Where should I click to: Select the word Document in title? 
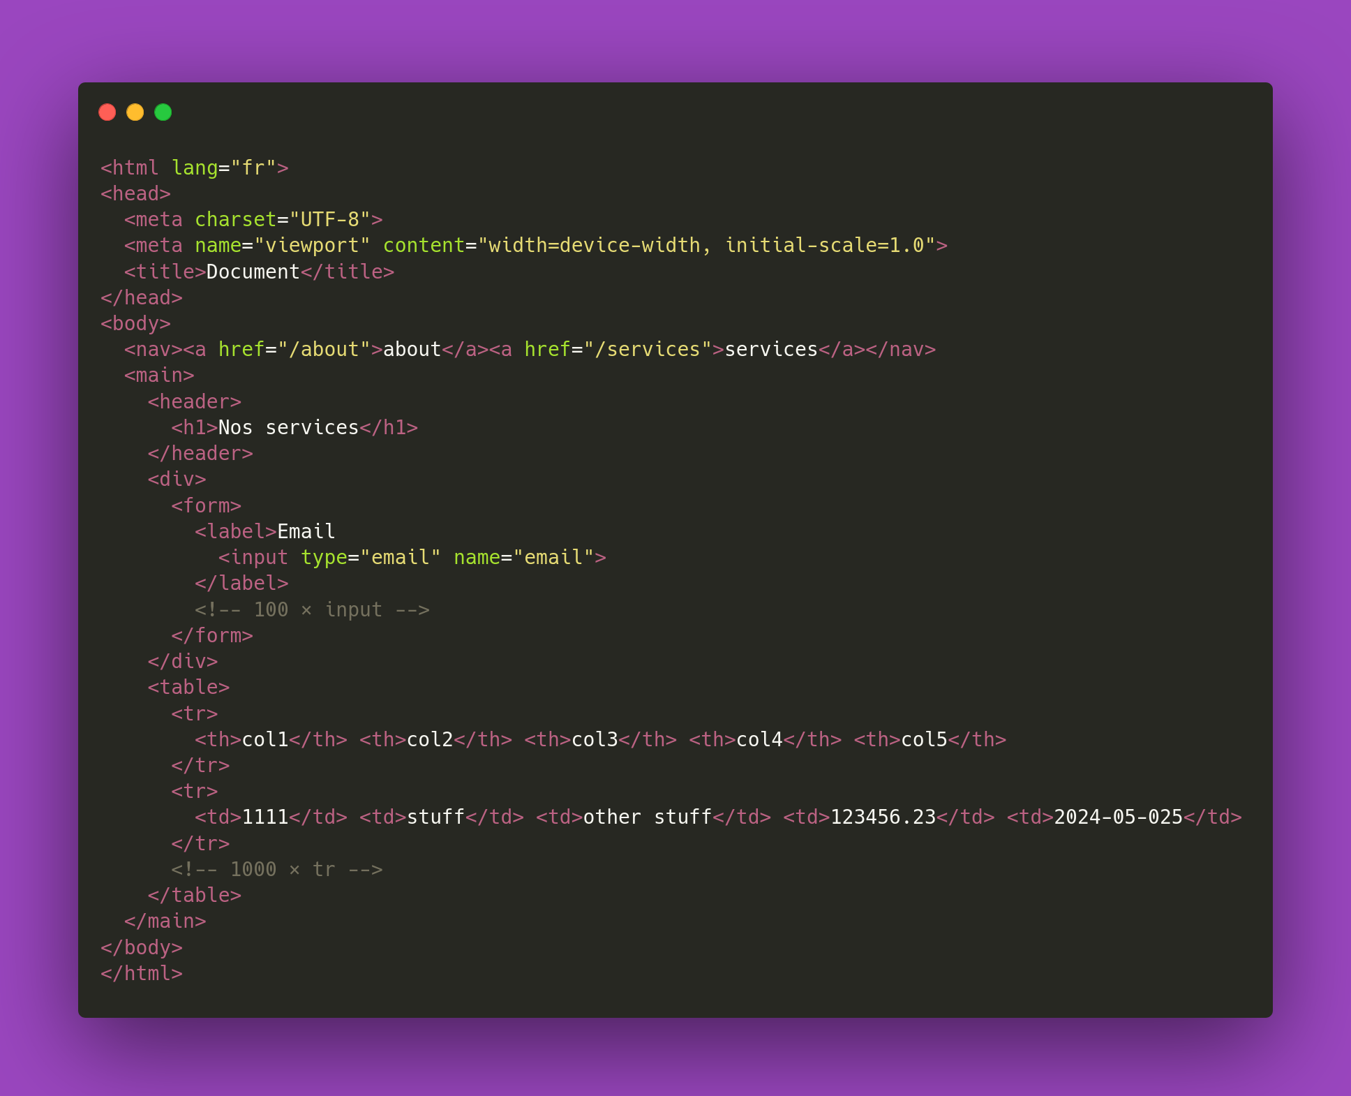[253, 272]
